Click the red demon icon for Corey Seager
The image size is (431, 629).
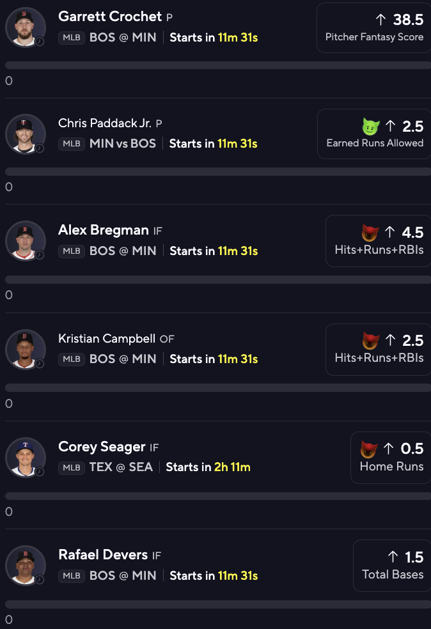click(369, 449)
